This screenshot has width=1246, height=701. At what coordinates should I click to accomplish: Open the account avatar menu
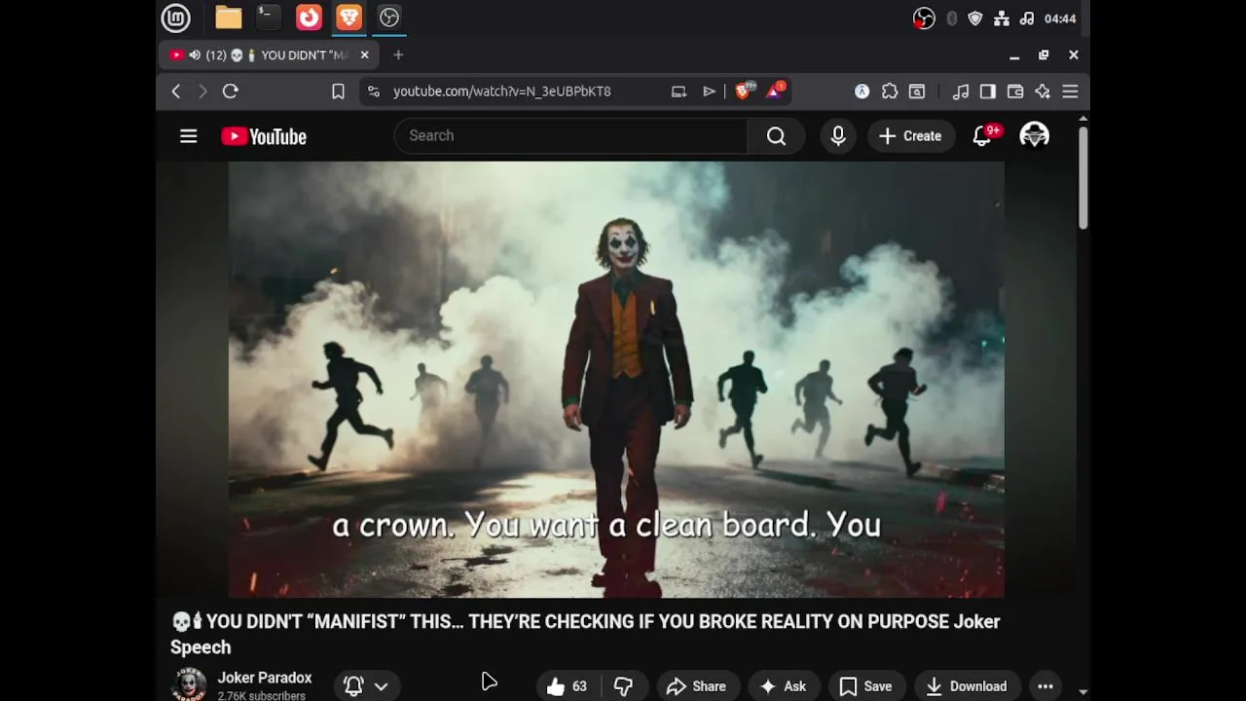(x=1034, y=136)
